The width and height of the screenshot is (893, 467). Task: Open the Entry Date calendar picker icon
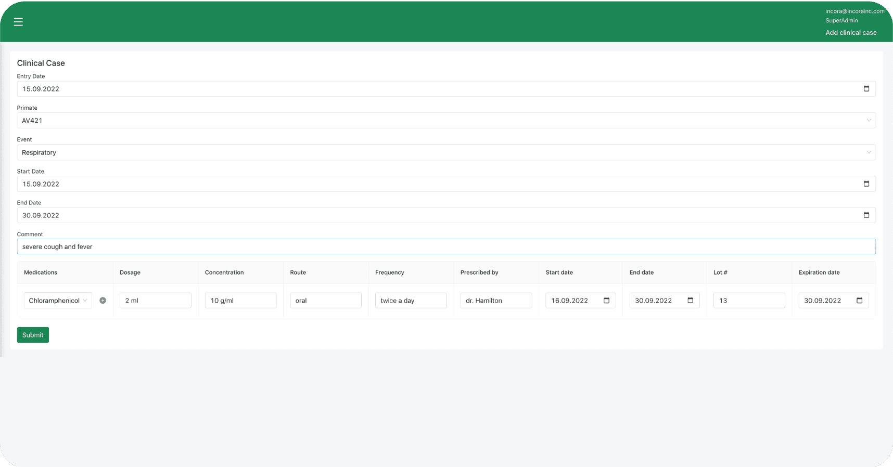point(866,89)
